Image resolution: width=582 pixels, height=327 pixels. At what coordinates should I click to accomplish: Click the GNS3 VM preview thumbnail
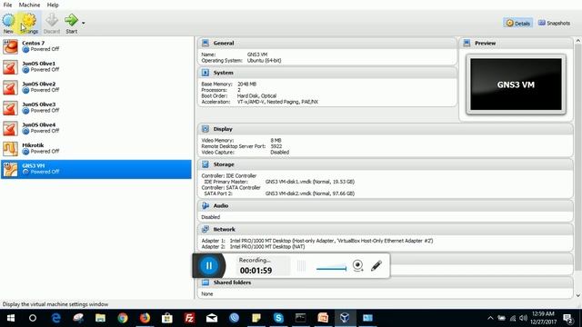(516, 84)
